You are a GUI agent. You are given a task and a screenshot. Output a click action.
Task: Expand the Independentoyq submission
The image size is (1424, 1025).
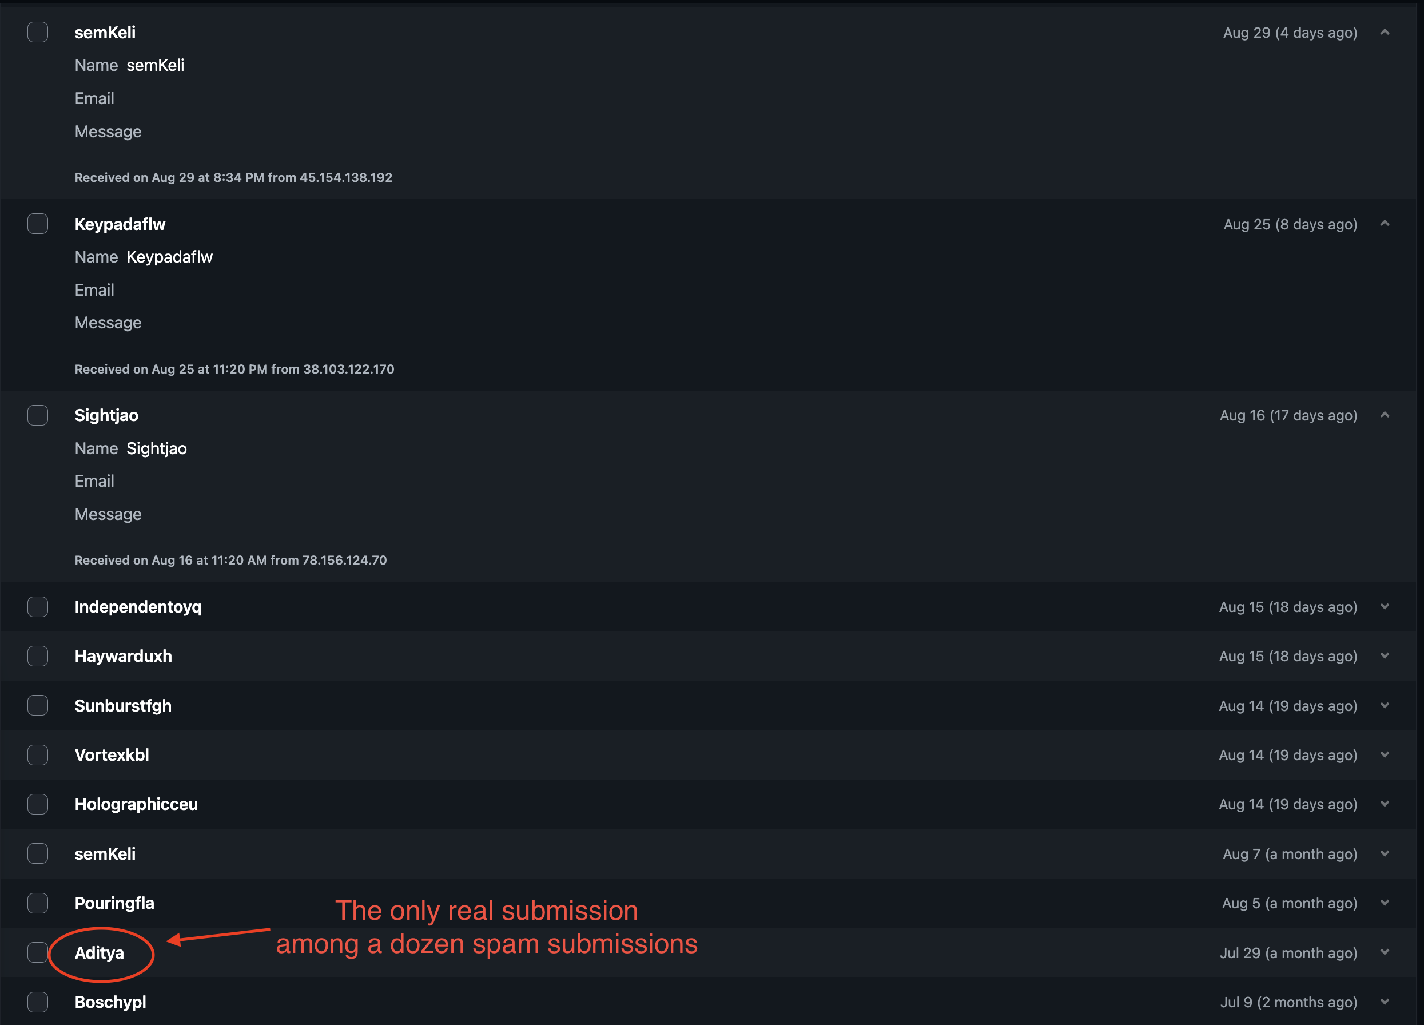(1385, 607)
